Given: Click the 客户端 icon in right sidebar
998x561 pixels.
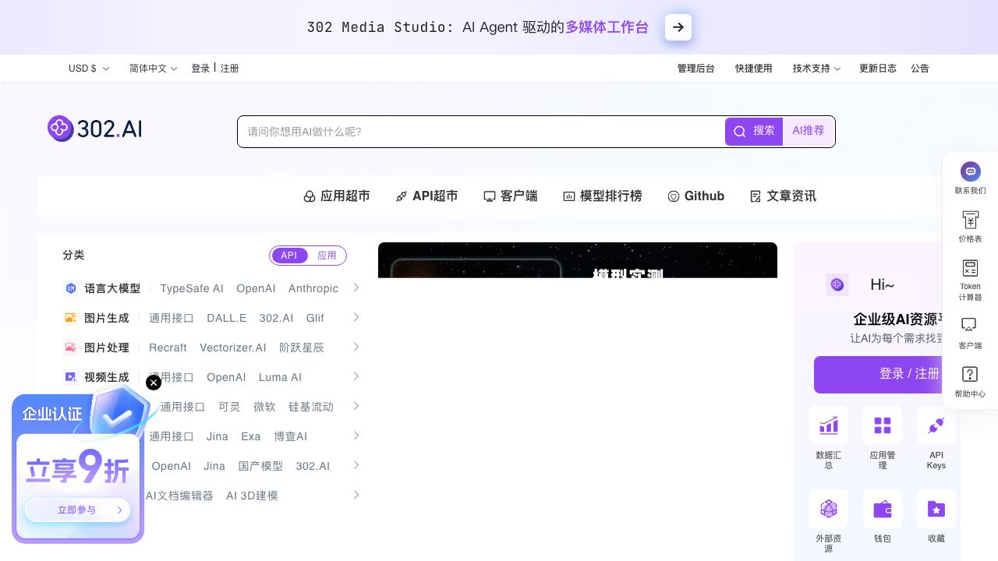Looking at the screenshot, I should [969, 324].
